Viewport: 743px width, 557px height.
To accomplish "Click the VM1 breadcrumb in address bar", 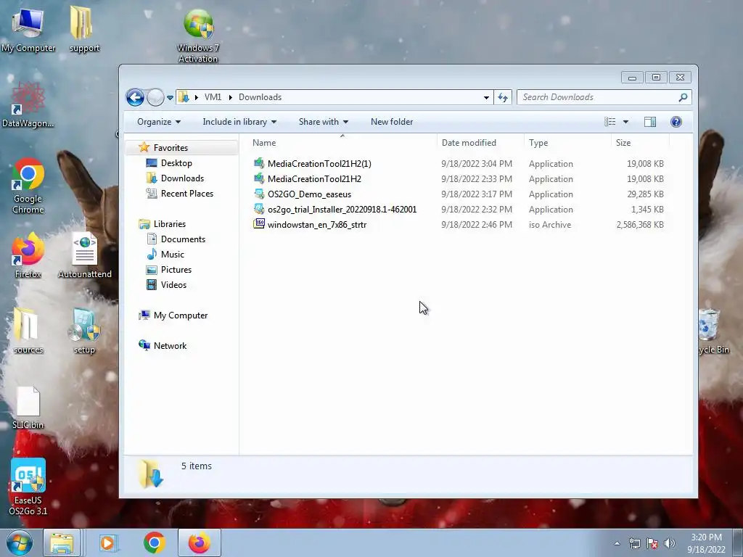I will point(213,97).
